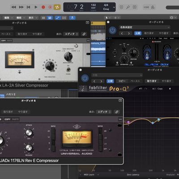Screen dimensions: 179x179
Task: Click the 1176LN Attack knob
Action: coord(29,132)
